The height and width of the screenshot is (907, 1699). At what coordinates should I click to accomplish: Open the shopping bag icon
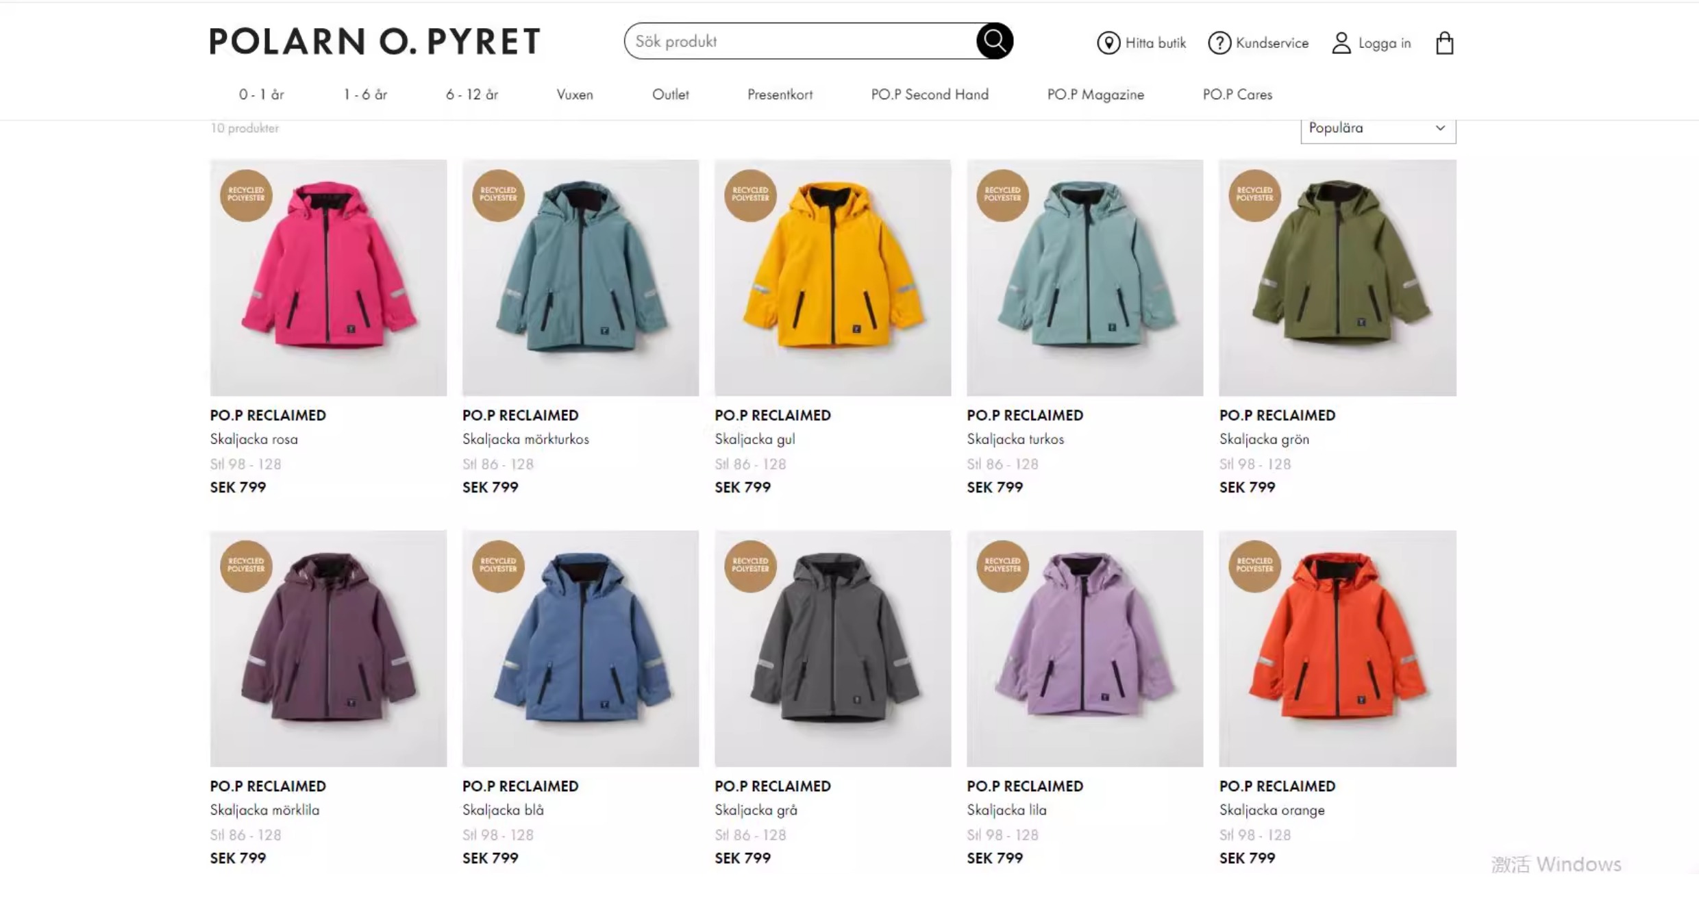click(x=1444, y=43)
